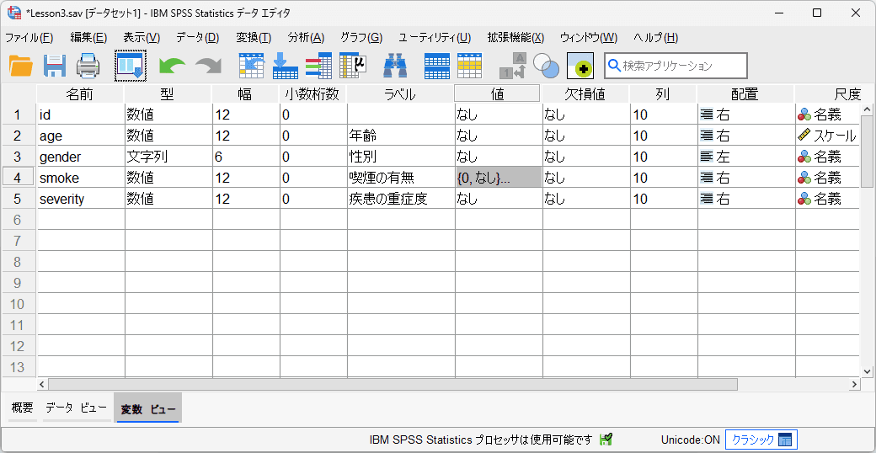The width and height of the screenshot is (876, 453).
Task: Select row header number 4
Action: click(19, 178)
